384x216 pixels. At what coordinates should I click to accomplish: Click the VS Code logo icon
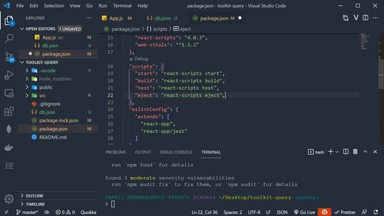click(x=7, y=5)
